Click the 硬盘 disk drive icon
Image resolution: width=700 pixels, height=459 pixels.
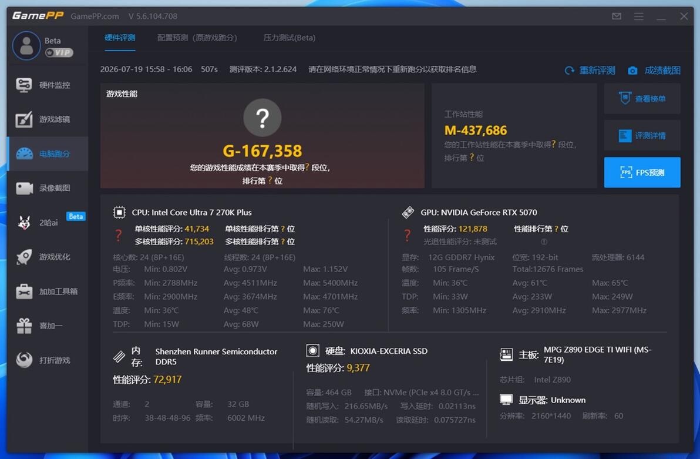pyautogui.click(x=312, y=351)
